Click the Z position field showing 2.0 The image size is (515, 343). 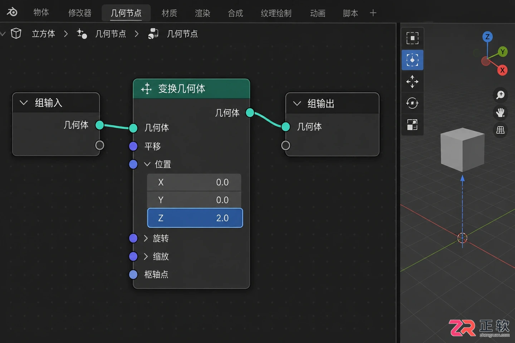[x=195, y=218]
